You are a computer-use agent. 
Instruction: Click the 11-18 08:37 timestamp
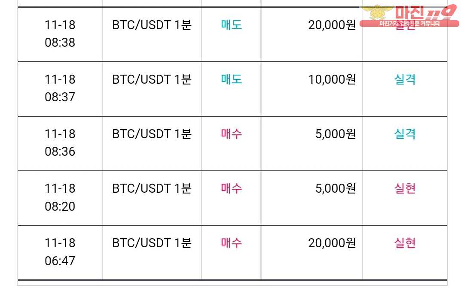pos(60,88)
